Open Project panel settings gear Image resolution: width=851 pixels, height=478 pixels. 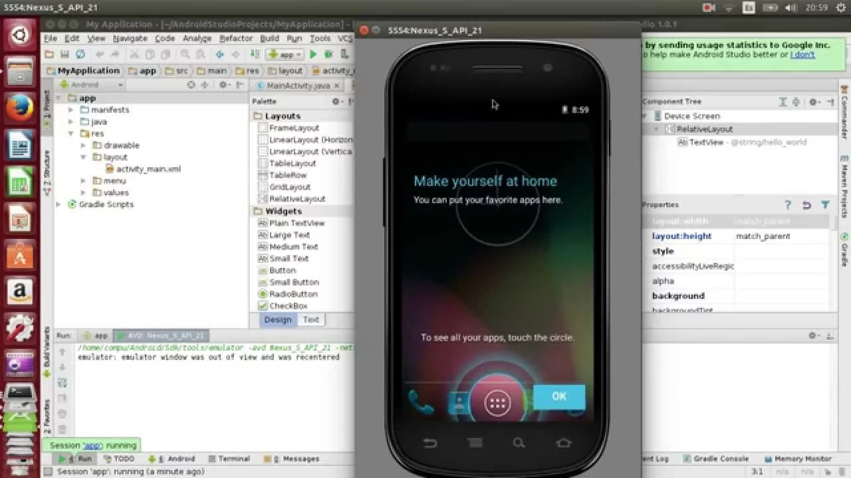click(x=223, y=85)
